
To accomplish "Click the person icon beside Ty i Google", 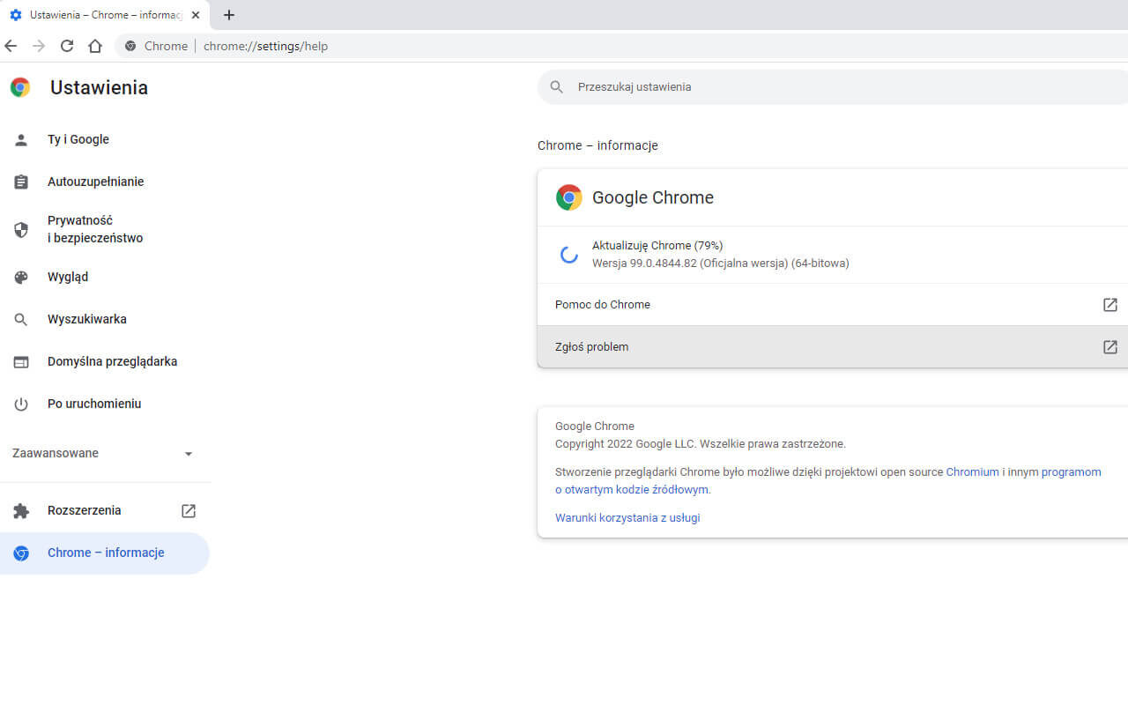I will tap(21, 139).
